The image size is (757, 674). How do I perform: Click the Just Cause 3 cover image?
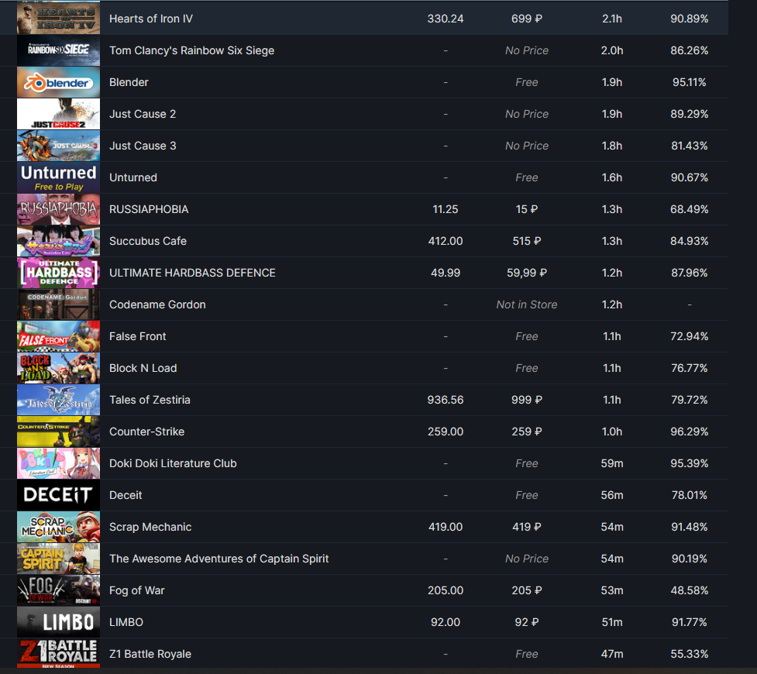coord(58,146)
